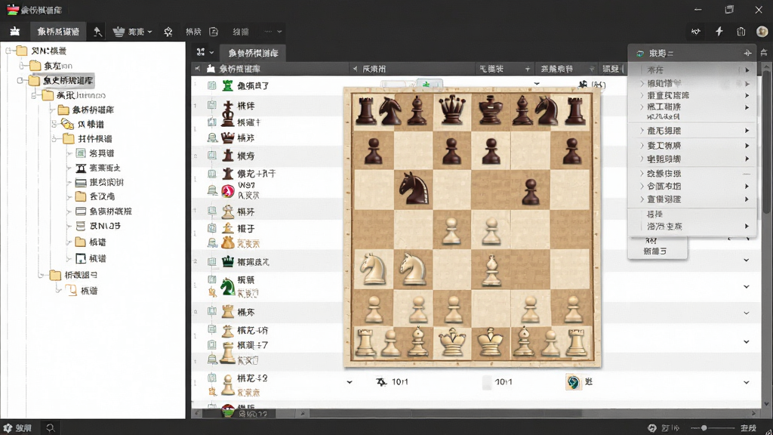Image resolution: width=773 pixels, height=435 pixels.
Task: Click the green knight icon in the game list
Action: click(x=227, y=286)
